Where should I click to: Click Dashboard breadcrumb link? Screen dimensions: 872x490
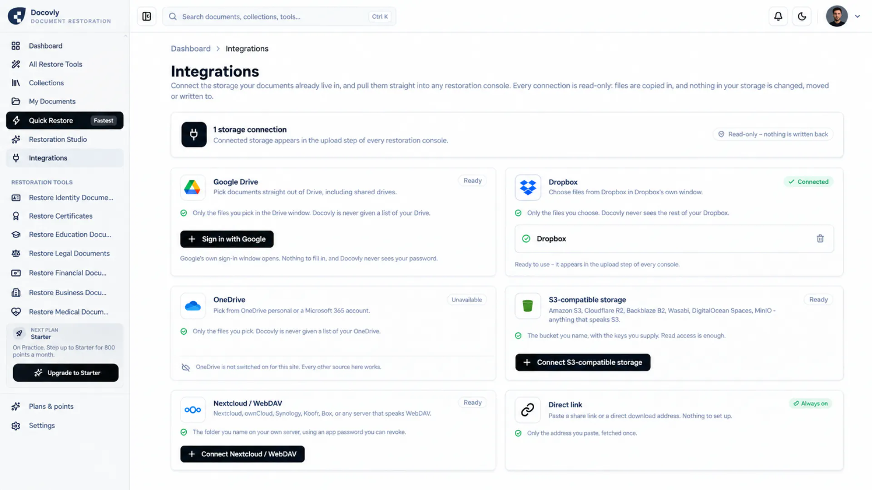pyautogui.click(x=191, y=49)
